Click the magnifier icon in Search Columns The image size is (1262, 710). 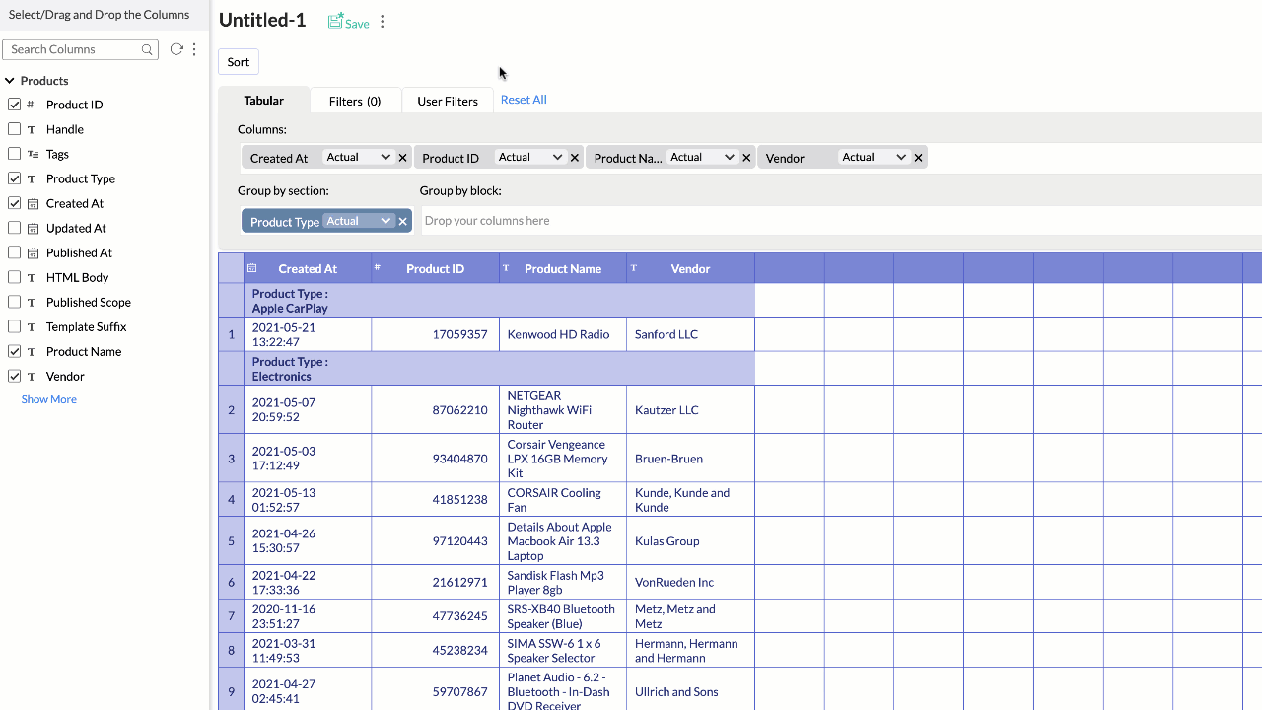[147, 48]
